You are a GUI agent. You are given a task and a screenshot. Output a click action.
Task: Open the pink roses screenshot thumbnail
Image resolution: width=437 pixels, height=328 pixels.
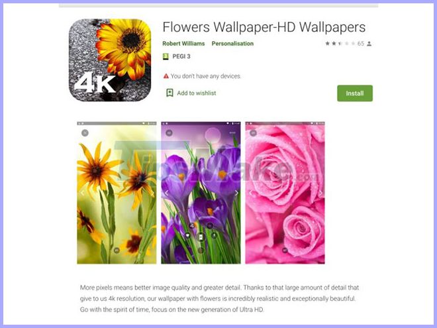tap(285, 193)
